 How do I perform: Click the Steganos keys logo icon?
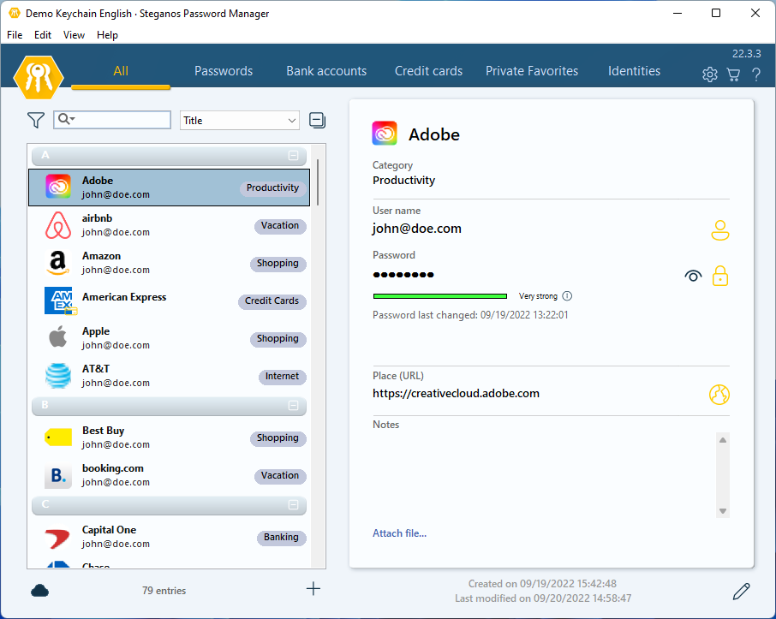[39, 77]
